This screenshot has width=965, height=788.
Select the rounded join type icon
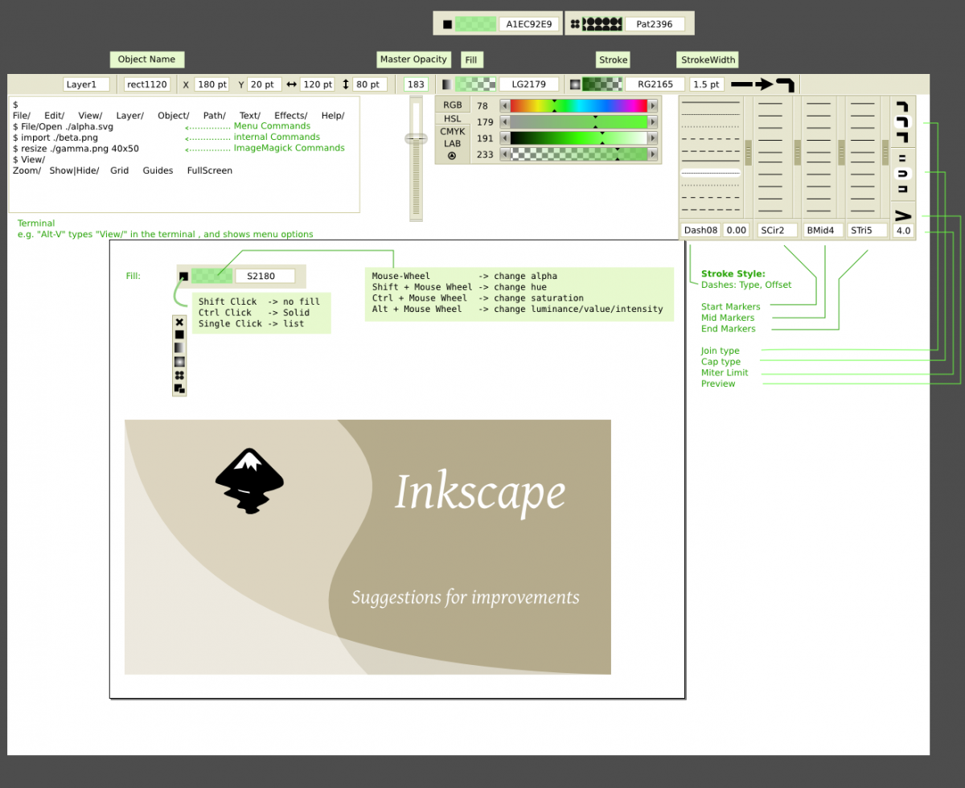click(x=901, y=122)
